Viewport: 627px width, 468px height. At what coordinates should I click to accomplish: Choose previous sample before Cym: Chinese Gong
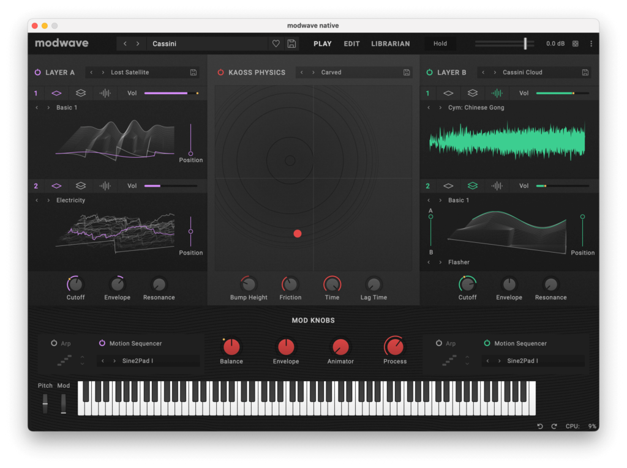coord(429,108)
